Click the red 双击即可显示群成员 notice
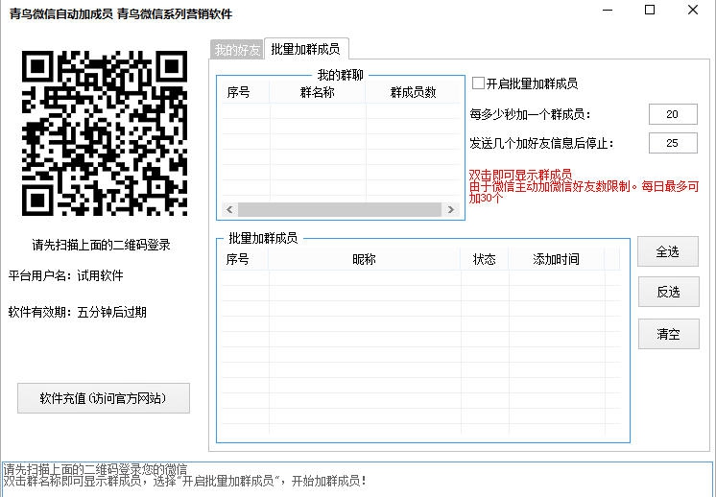 pos(520,175)
